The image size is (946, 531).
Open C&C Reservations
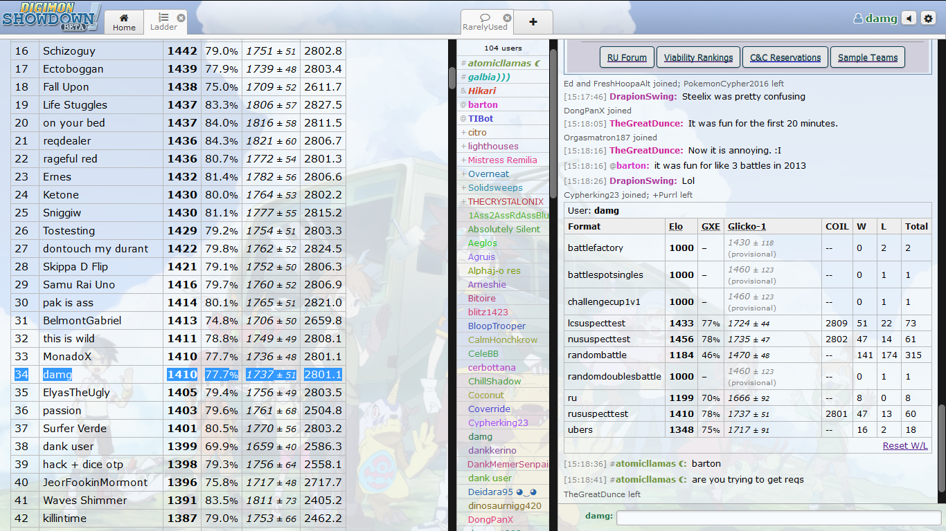point(785,57)
